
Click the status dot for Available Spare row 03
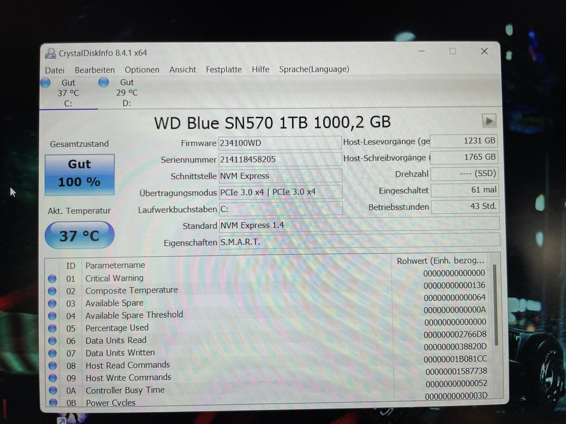point(52,303)
